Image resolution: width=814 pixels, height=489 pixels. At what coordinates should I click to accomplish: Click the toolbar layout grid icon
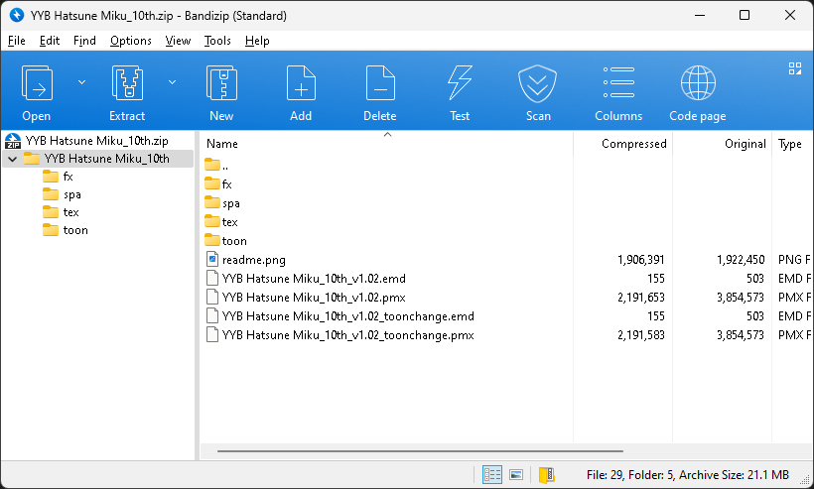[795, 68]
